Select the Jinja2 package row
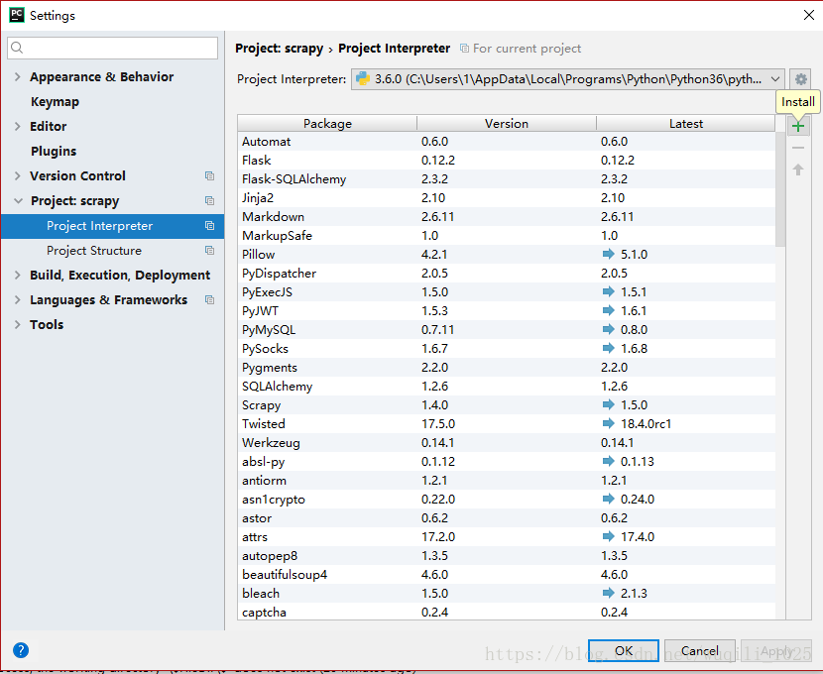 click(507, 198)
